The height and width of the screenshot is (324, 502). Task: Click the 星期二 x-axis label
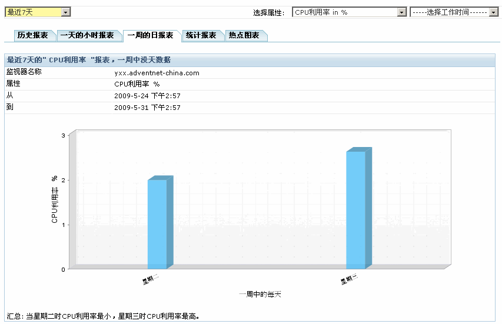click(x=151, y=279)
